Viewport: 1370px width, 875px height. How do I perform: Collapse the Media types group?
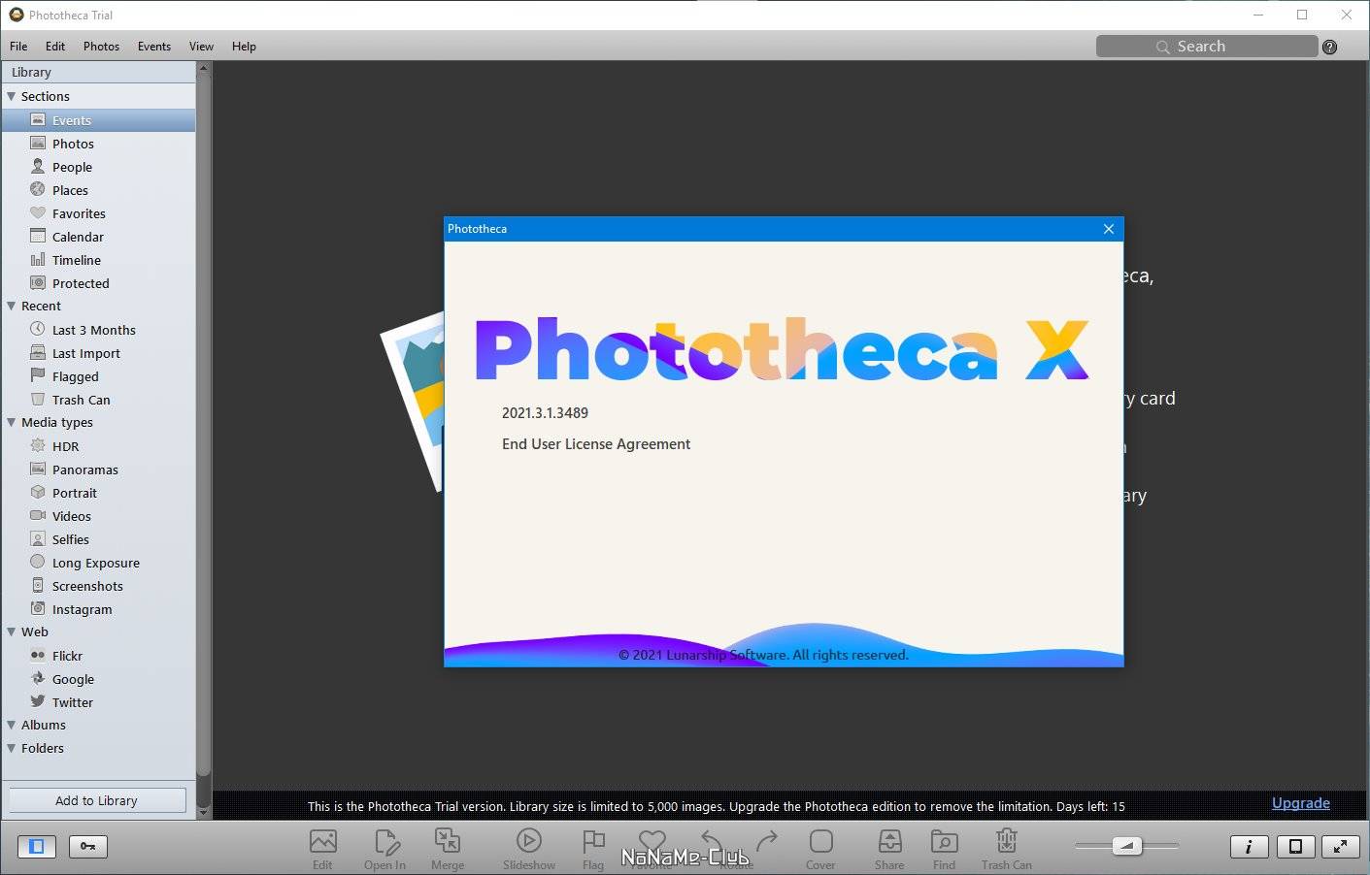(12, 422)
